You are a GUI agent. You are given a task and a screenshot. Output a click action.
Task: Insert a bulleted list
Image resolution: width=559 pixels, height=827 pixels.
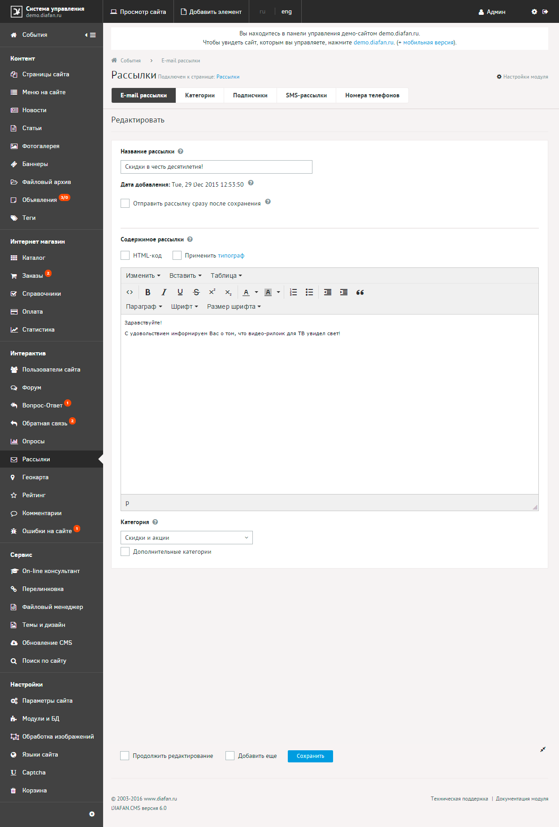[x=309, y=292]
